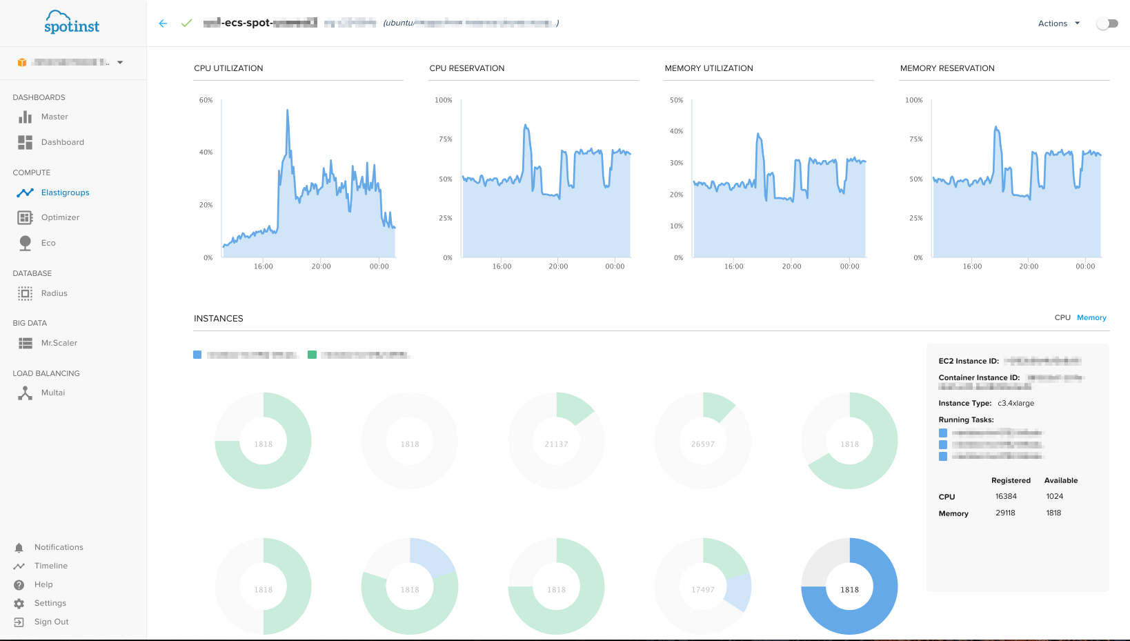1130x641 pixels.
Task: Select the instance donut labeled 21137
Action: [x=556, y=441]
